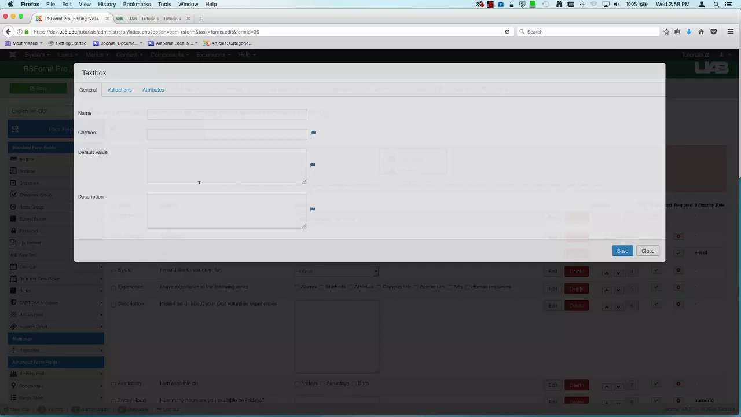Save the Textbox field settings

622,251
